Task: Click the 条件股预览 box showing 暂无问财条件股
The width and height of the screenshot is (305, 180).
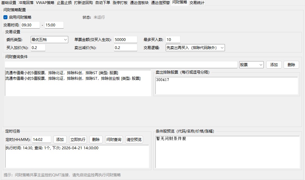Action: [x=227, y=152]
